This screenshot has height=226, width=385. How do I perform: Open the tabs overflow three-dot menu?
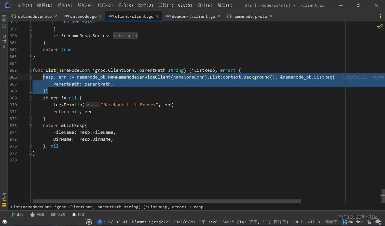pyautogui.click(x=380, y=16)
